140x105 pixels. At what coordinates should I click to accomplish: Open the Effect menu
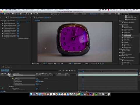click(x=43, y=10)
